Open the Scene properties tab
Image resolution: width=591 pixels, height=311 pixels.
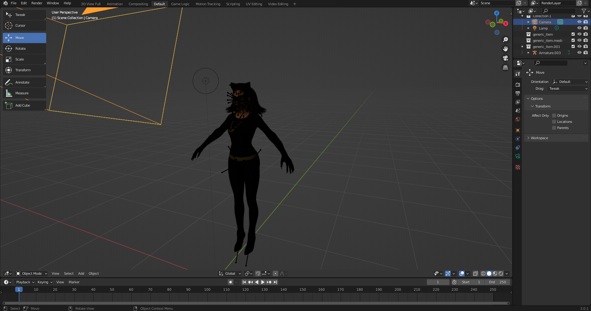click(x=518, y=111)
